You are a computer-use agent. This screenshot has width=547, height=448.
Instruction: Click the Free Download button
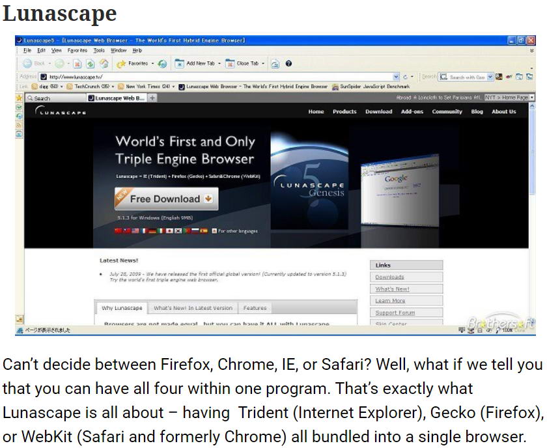[x=164, y=199]
